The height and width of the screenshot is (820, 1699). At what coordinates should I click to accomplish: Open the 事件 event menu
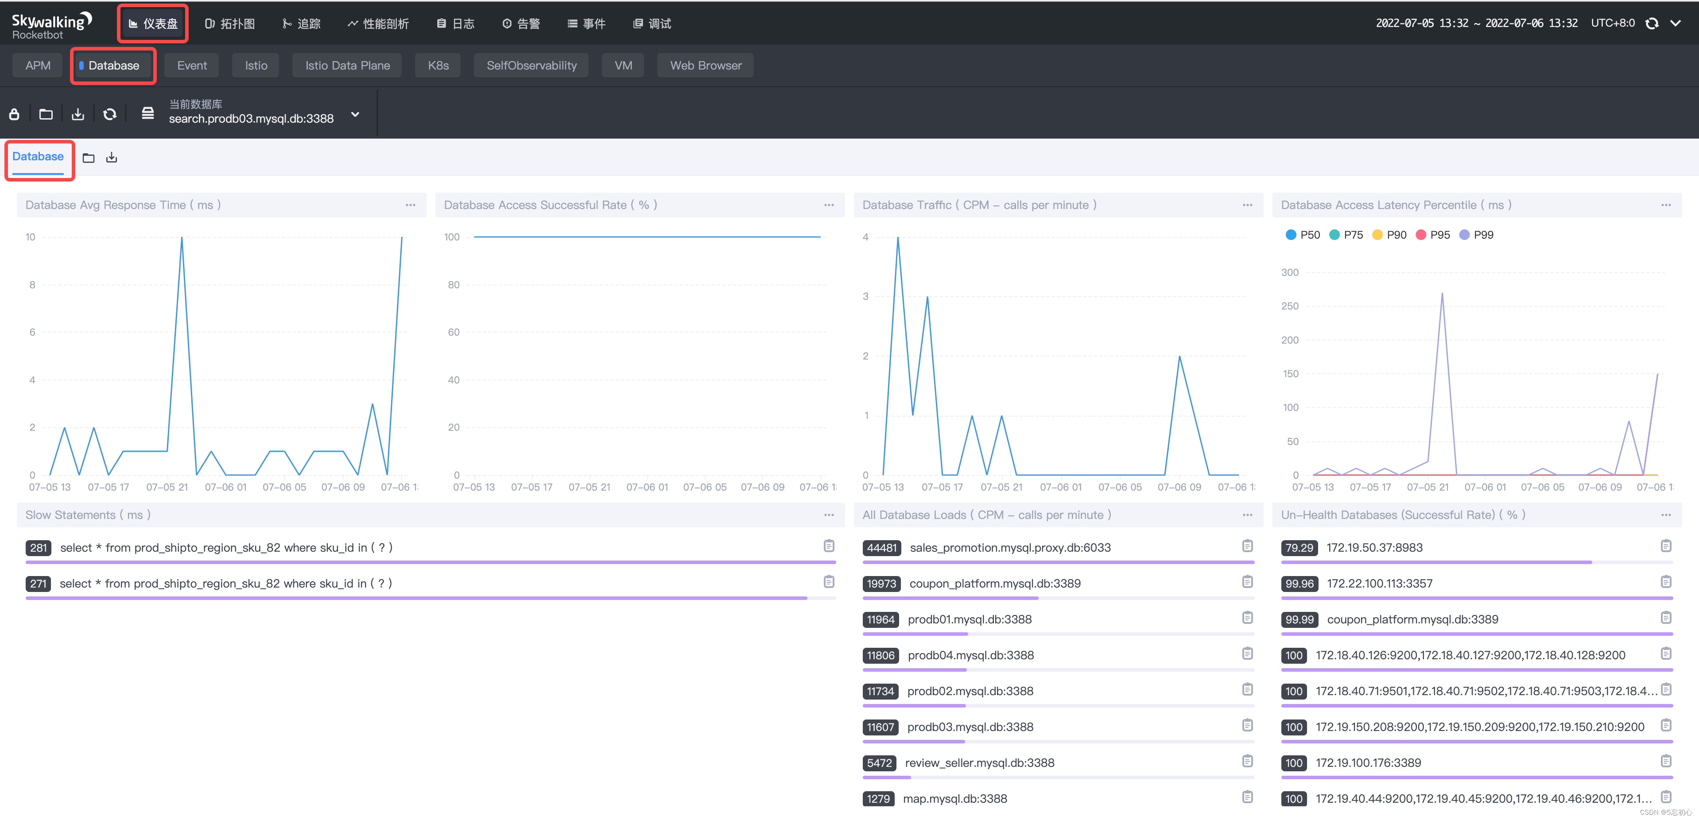click(586, 24)
